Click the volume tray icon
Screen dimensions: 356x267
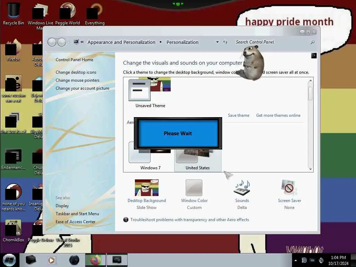(x=321, y=260)
